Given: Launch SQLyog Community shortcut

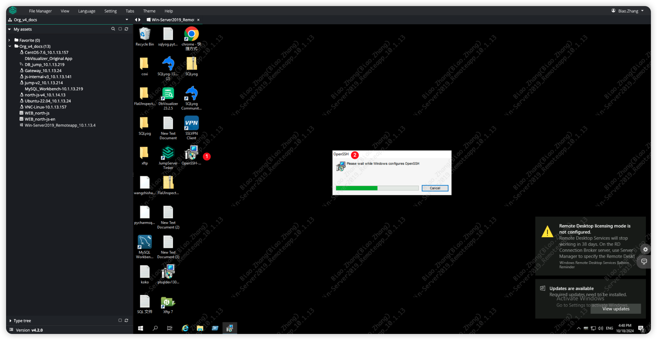Looking at the screenshot, I should [191, 98].
